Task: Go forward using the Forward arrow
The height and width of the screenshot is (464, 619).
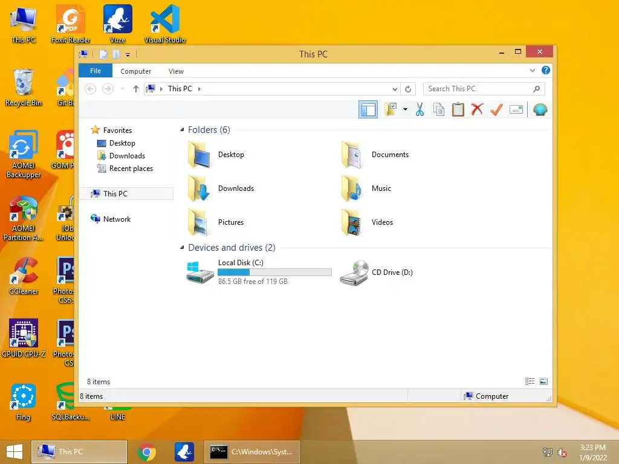Action: (108, 89)
